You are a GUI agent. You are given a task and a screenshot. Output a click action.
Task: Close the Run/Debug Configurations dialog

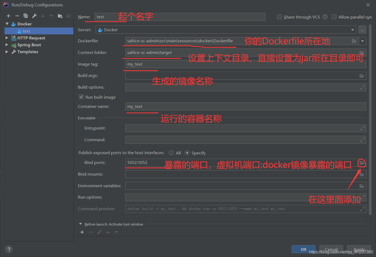(x=368, y=5)
